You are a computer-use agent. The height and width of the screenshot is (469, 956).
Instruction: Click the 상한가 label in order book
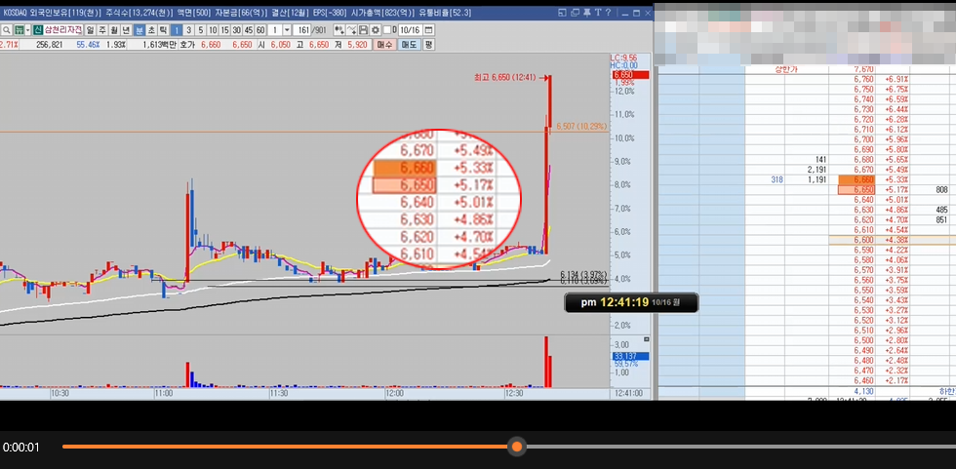pos(786,69)
